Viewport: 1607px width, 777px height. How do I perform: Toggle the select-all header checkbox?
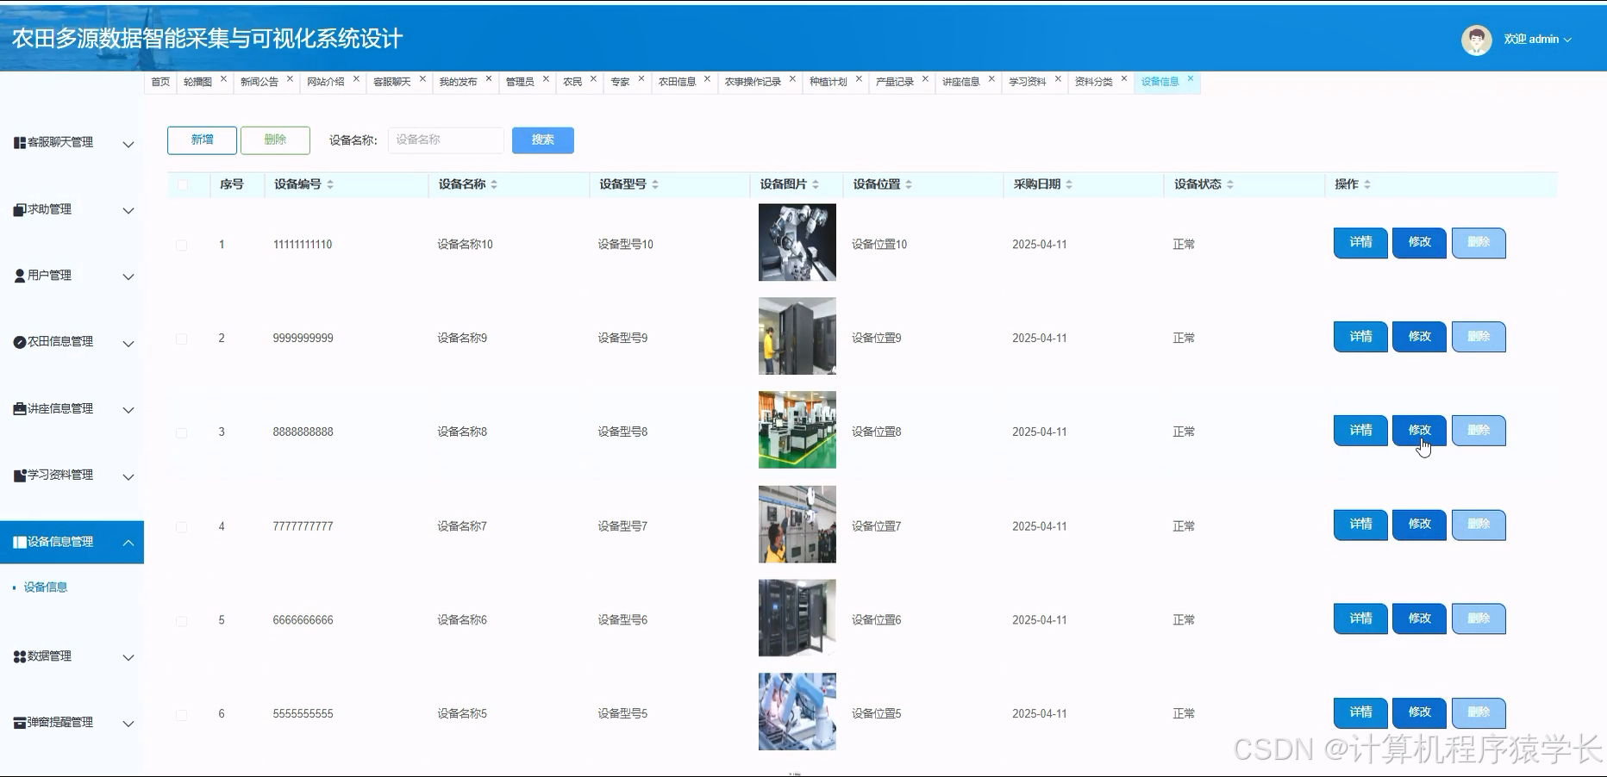point(183,184)
